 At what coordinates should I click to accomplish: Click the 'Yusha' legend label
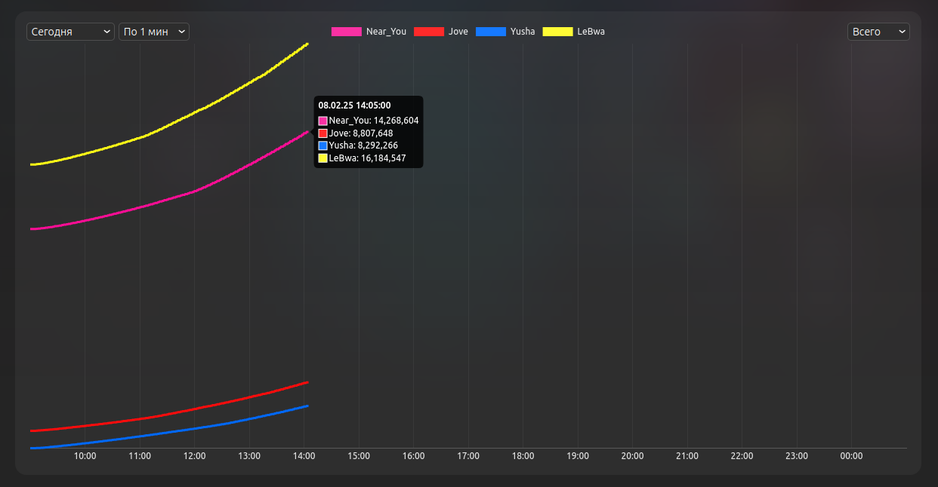pos(523,32)
